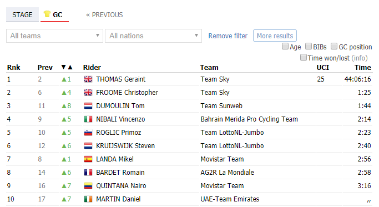Click the French flag beside BARDET Romain
Screen dimensions: 379x207
[88, 172]
